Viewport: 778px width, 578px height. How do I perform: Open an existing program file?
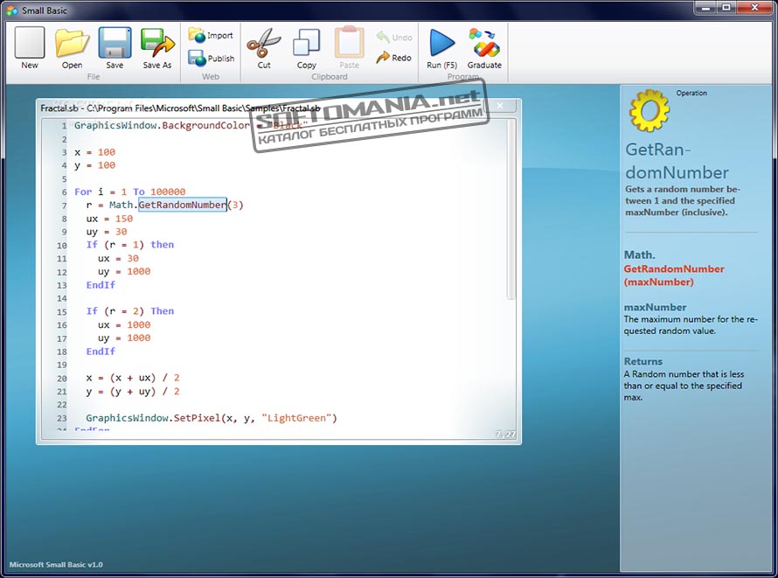[73, 44]
